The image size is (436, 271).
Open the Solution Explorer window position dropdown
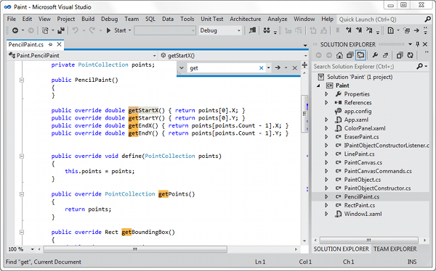(410, 44)
